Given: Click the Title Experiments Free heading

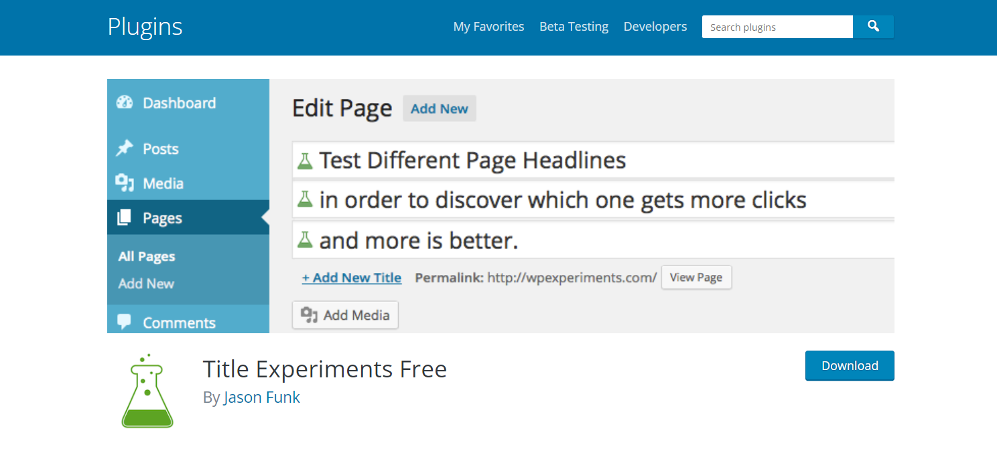Looking at the screenshot, I should coord(325,369).
